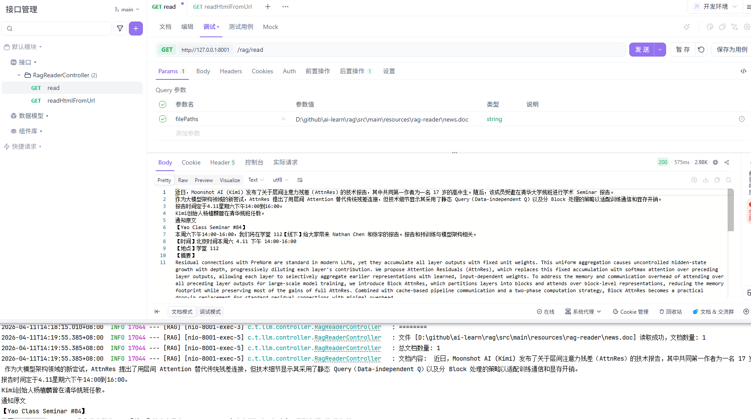Open the code generation icon
This screenshot has width=751, height=419.
pos(743,71)
